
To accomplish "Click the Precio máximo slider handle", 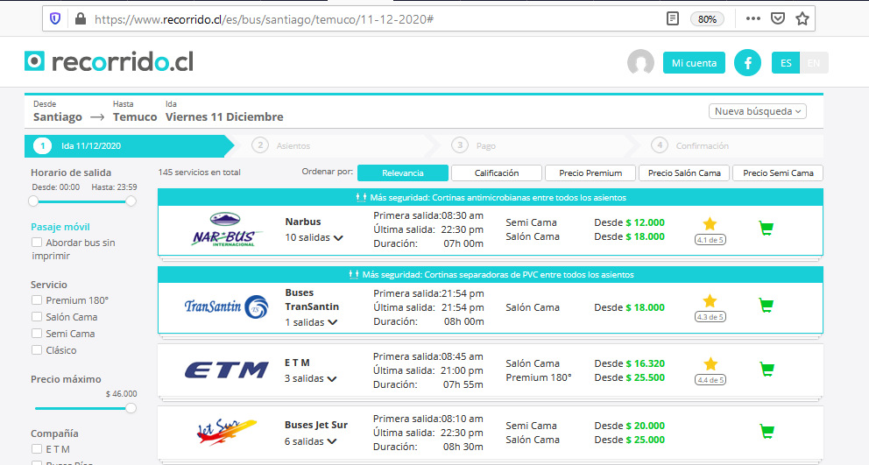I will (x=131, y=408).
